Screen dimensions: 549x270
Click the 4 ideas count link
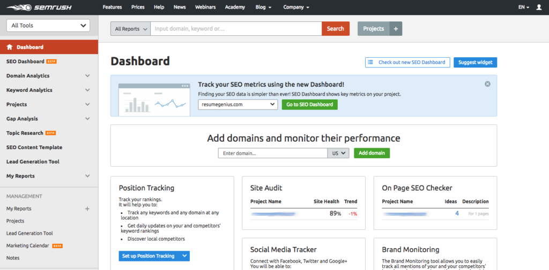point(457,213)
